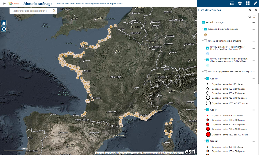This screenshot has width=259, height=155.
Task: Open options menu for Code 2
Action: [254, 141]
